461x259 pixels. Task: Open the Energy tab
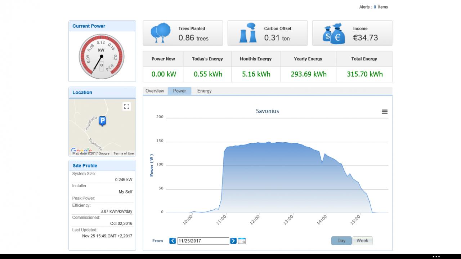pyautogui.click(x=204, y=91)
